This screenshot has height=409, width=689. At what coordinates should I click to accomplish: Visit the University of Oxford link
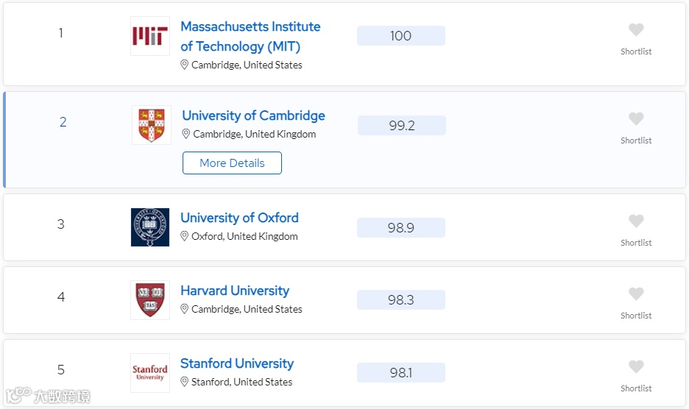click(x=239, y=218)
